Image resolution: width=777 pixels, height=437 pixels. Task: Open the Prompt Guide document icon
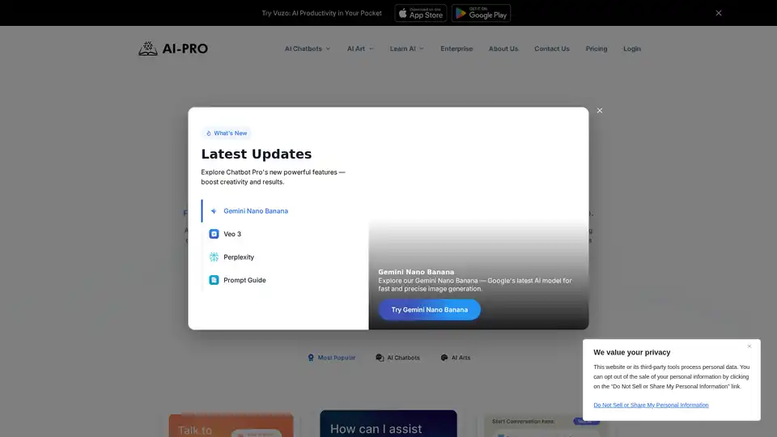click(x=214, y=280)
